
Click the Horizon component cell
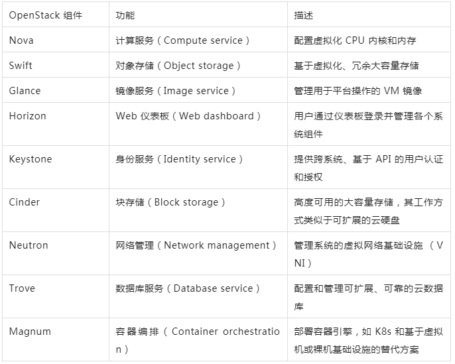pyautogui.click(x=27, y=116)
